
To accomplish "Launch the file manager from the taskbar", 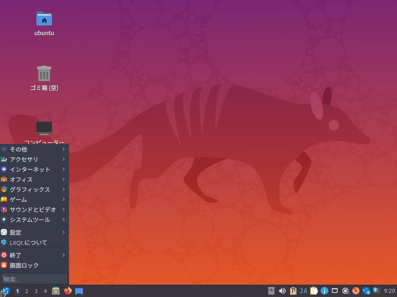I will point(56,291).
